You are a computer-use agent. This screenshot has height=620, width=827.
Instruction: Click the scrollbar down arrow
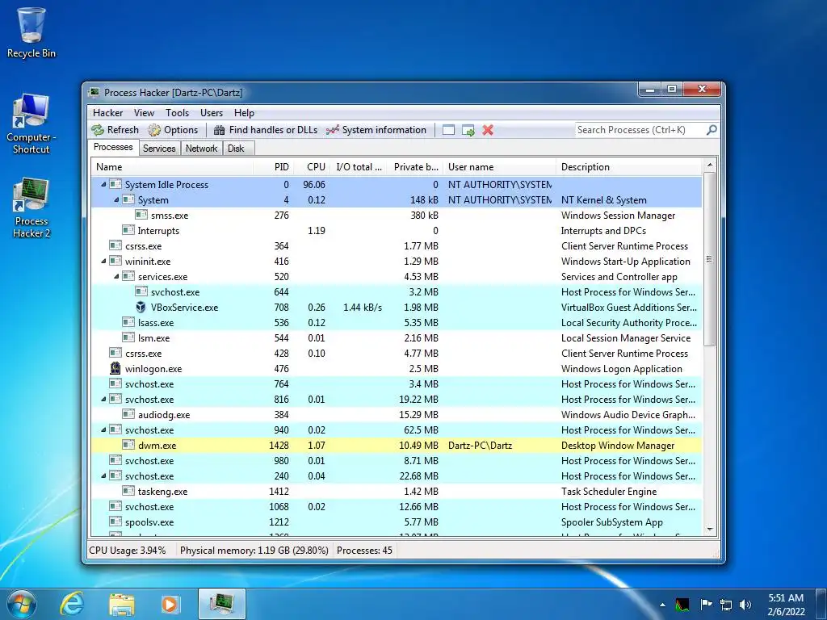(x=710, y=529)
